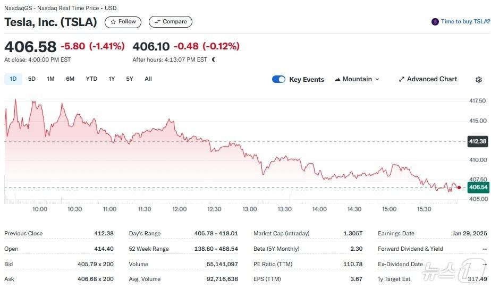Expand the Mountain chart type dropdown
Image resolution: width=491 pixels, height=289 pixels.
[x=377, y=79]
